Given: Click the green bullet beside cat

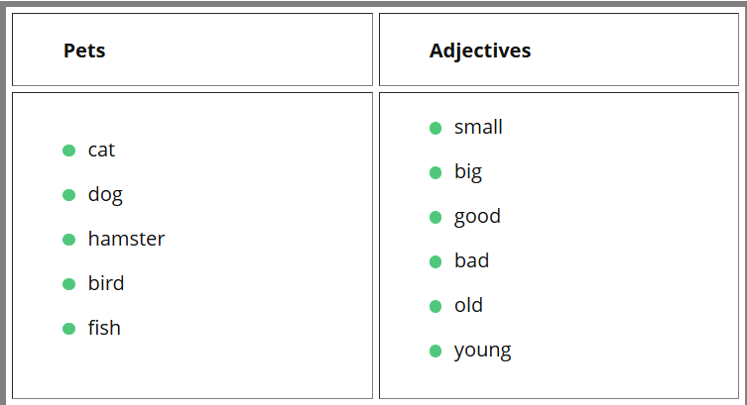Looking at the screenshot, I should click(69, 151).
